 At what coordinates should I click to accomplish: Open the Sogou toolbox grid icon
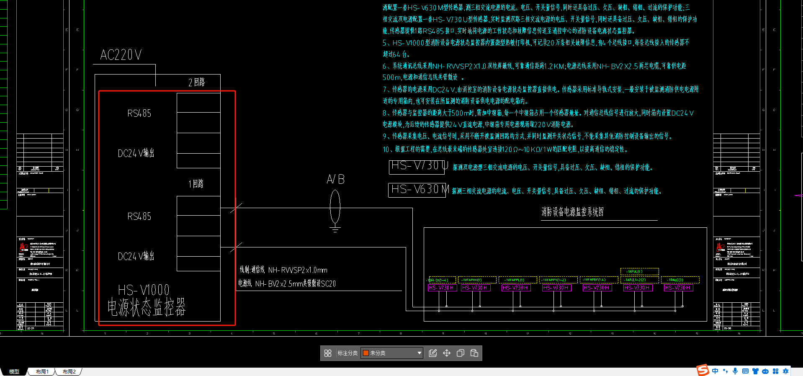coord(775,371)
